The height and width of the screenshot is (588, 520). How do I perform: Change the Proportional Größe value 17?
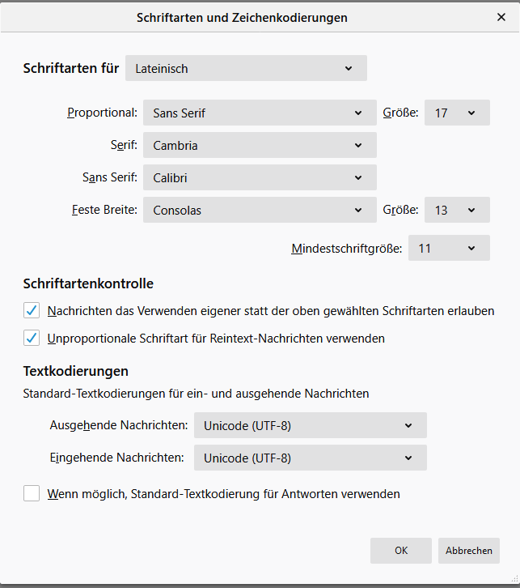457,113
